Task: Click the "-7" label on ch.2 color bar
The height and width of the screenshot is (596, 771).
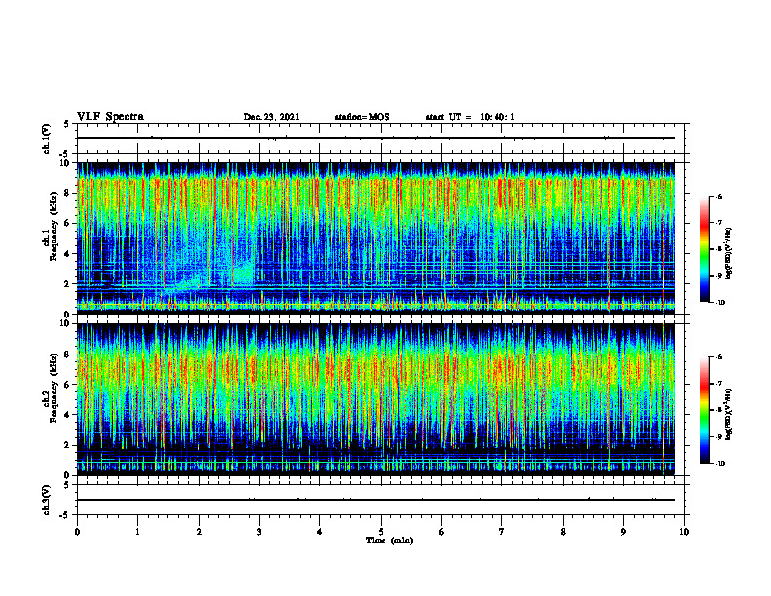Action: click(718, 384)
